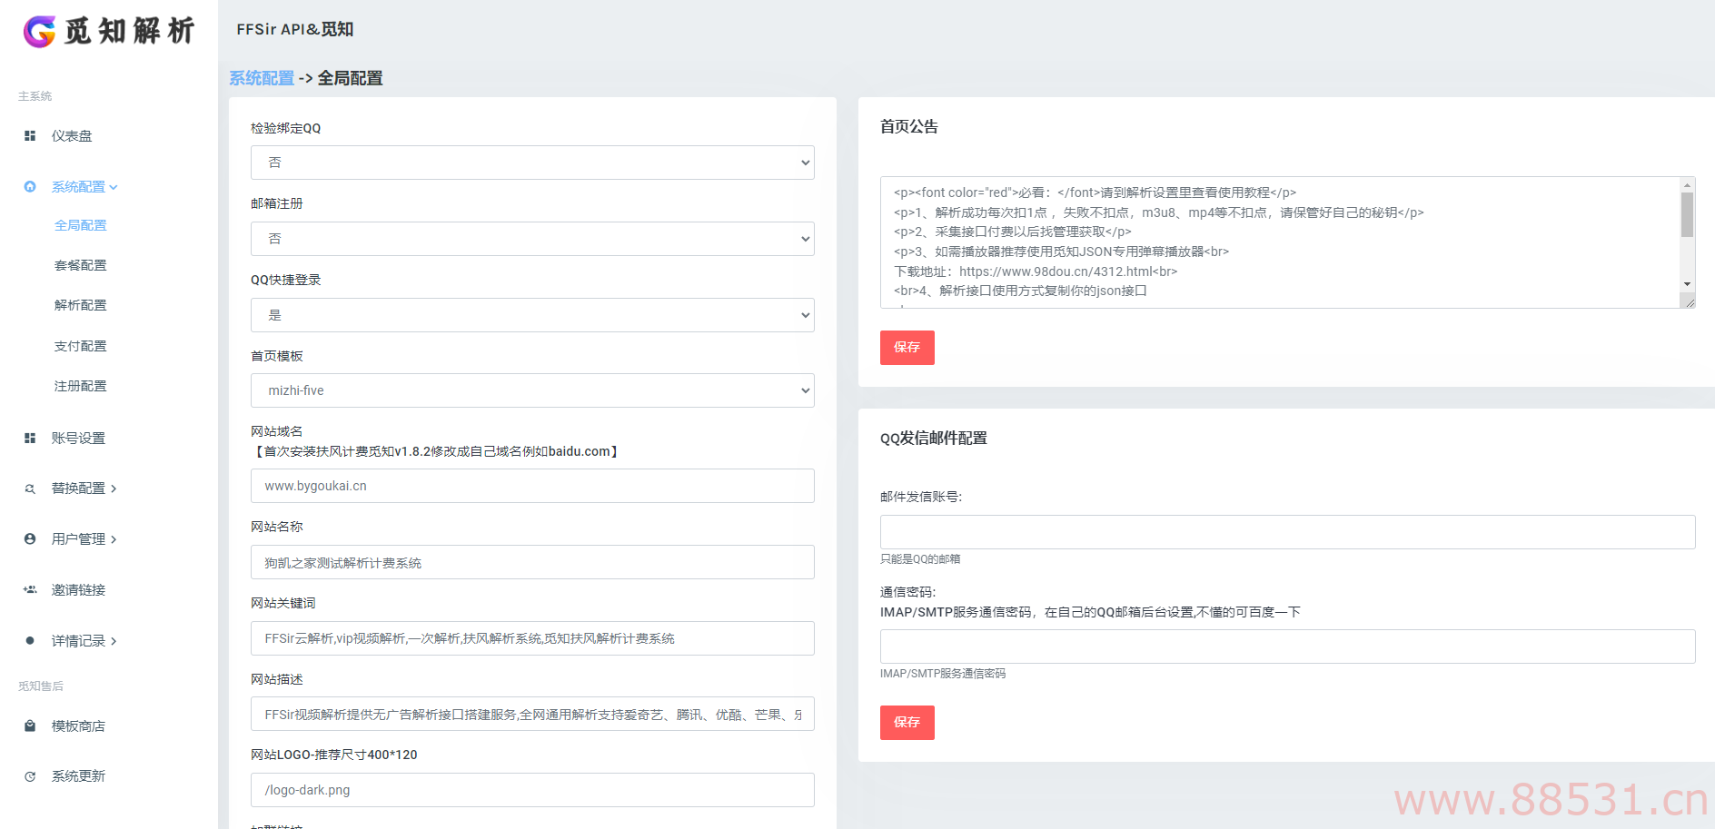The image size is (1715, 829).
Task: Click the 系统配置 breadcrumb link
Action: pos(262,78)
